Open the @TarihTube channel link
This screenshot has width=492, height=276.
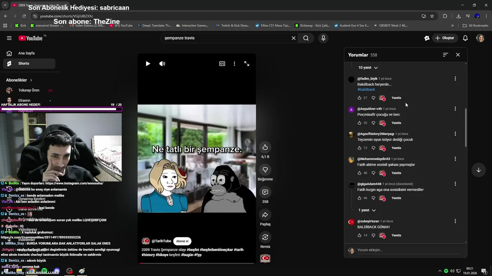coord(161,241)
